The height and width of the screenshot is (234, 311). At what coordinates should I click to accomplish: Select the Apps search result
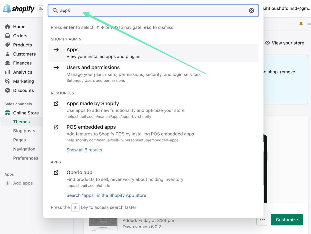click(x=153, y=53)
